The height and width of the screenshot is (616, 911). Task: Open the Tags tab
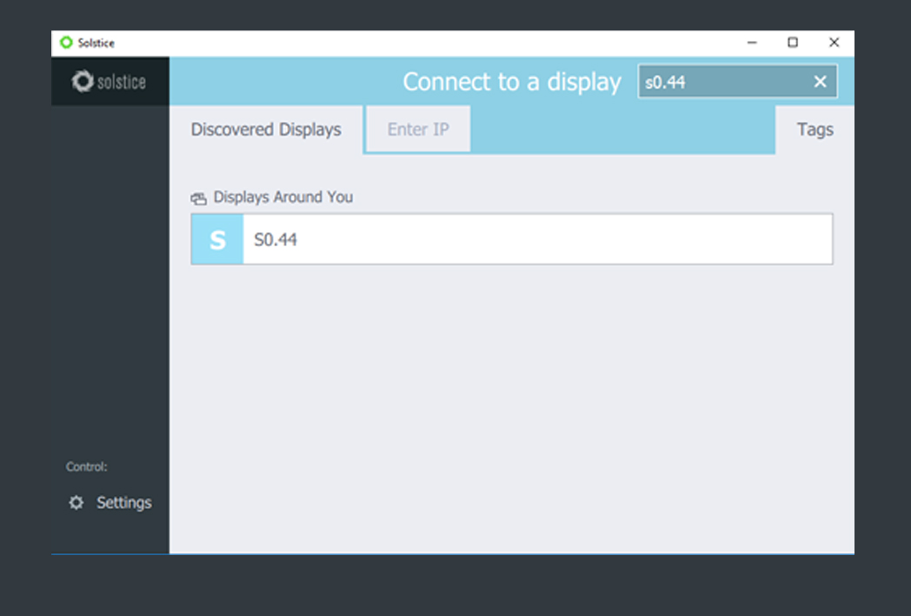[815, 130]
